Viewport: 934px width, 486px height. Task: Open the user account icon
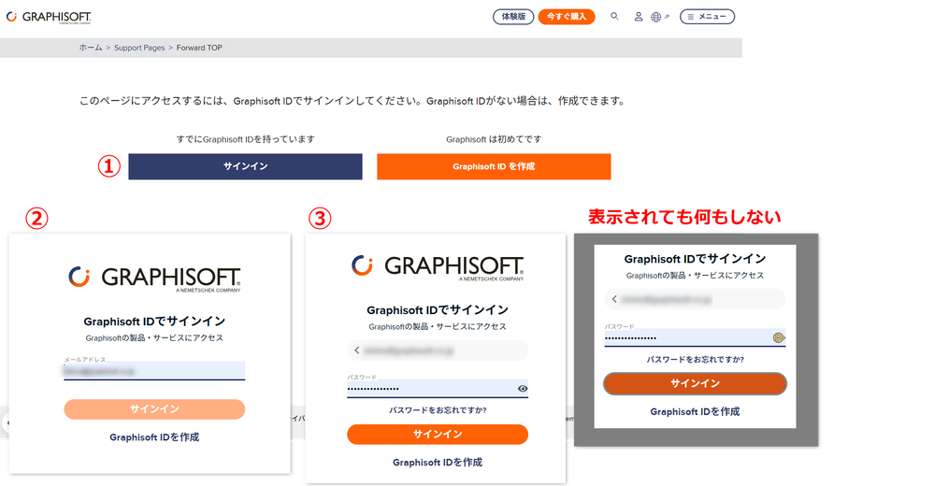tap(638, 17)
